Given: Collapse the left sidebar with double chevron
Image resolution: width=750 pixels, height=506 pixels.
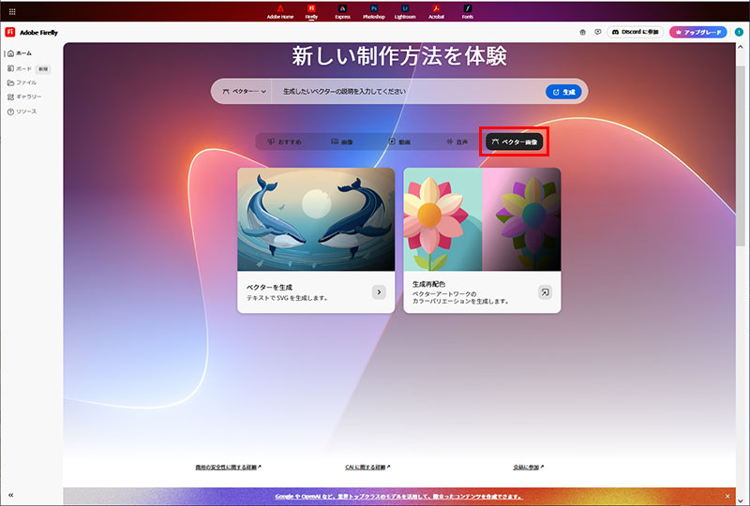Looking at the screenshot, I should click(10, 494).
